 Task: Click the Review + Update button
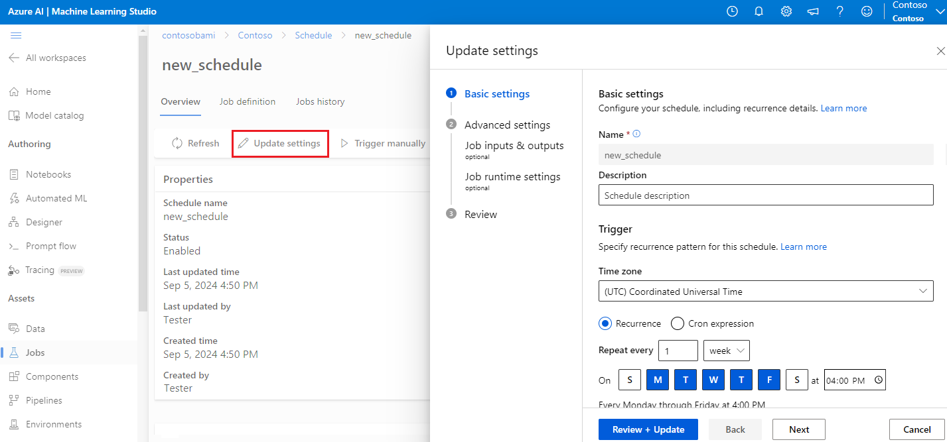click(x=648, y=429)
